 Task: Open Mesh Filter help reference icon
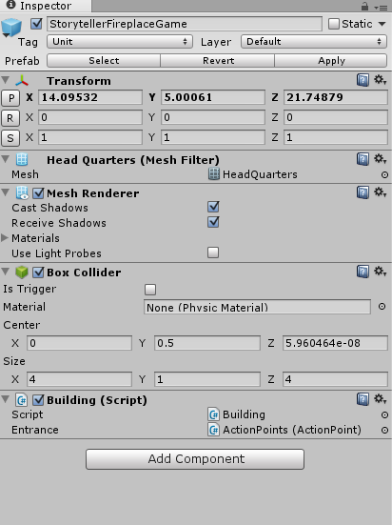tap(363, 159)
